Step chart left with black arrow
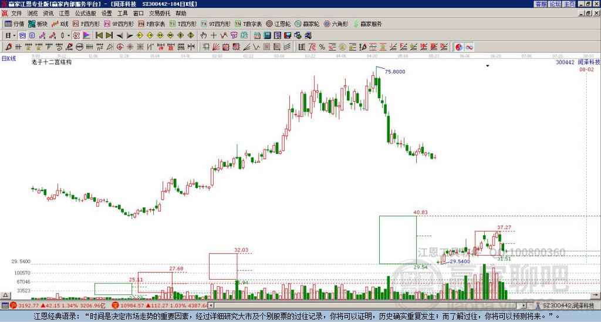Screen dimensions: 601x322 tap(119, 36)
